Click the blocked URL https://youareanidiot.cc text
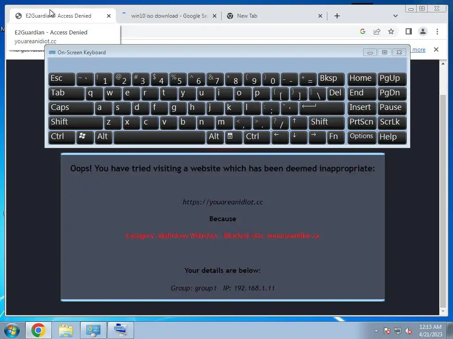The width and height of the screenshot is (453, 339). point(223,202)
